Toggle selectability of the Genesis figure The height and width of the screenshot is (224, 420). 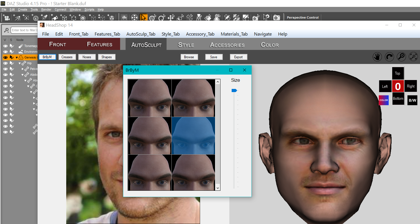tap(12, 57)
